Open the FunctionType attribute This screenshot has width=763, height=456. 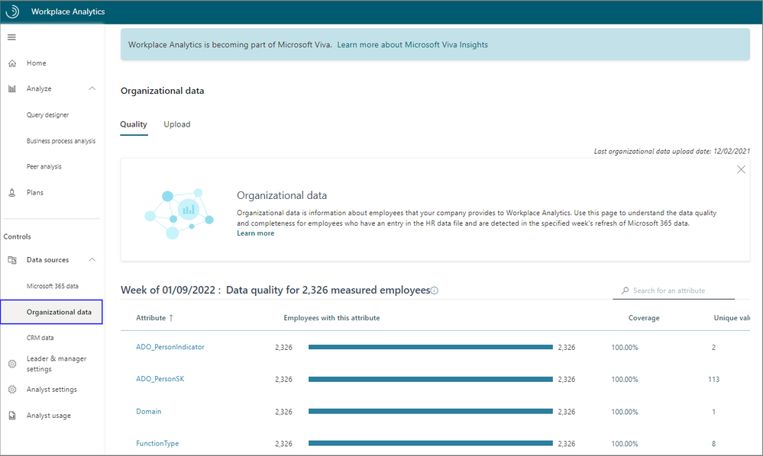click(157, 444)
